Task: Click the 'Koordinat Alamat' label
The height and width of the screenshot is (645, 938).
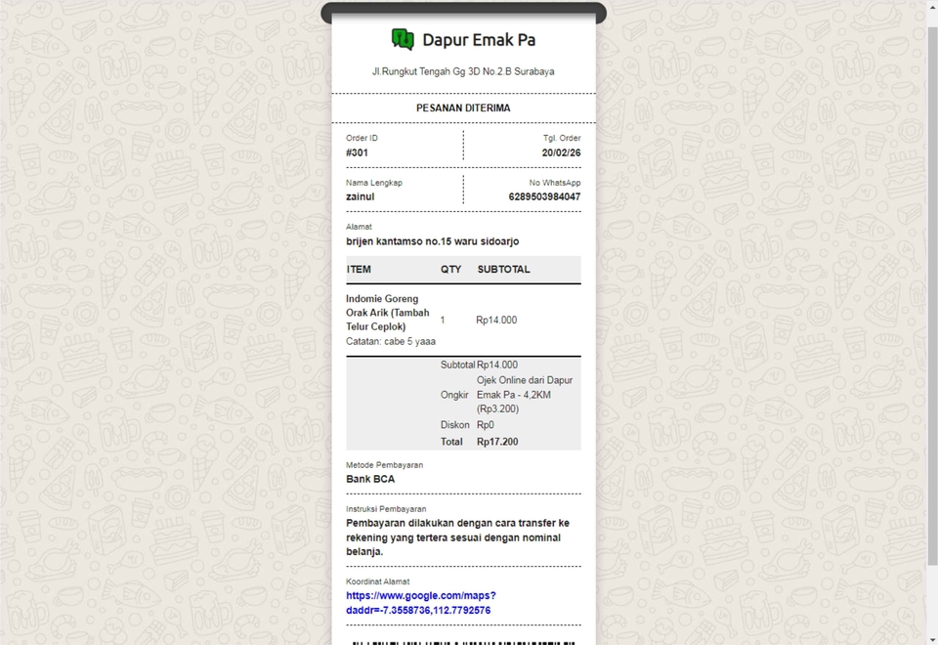Action: click(377, 581)
